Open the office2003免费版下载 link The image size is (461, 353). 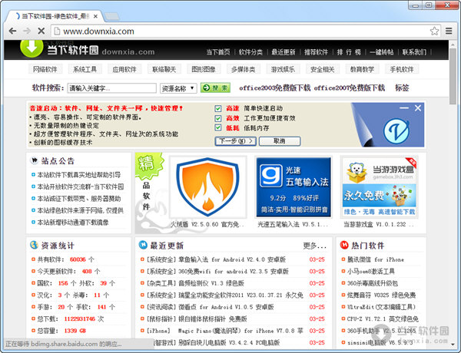pos(274,87)
